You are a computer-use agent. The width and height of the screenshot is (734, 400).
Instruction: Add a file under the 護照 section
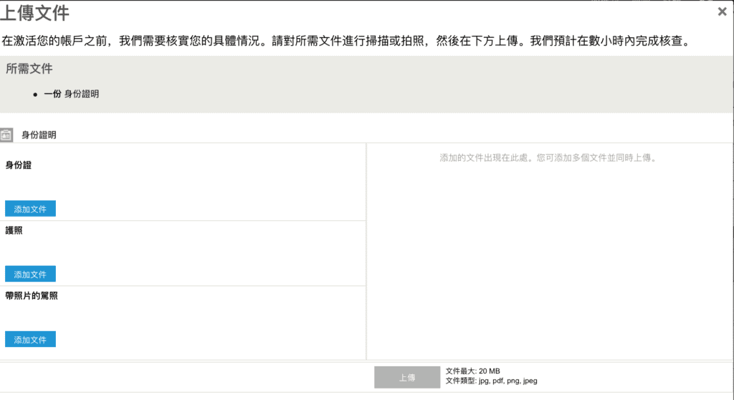30,274
